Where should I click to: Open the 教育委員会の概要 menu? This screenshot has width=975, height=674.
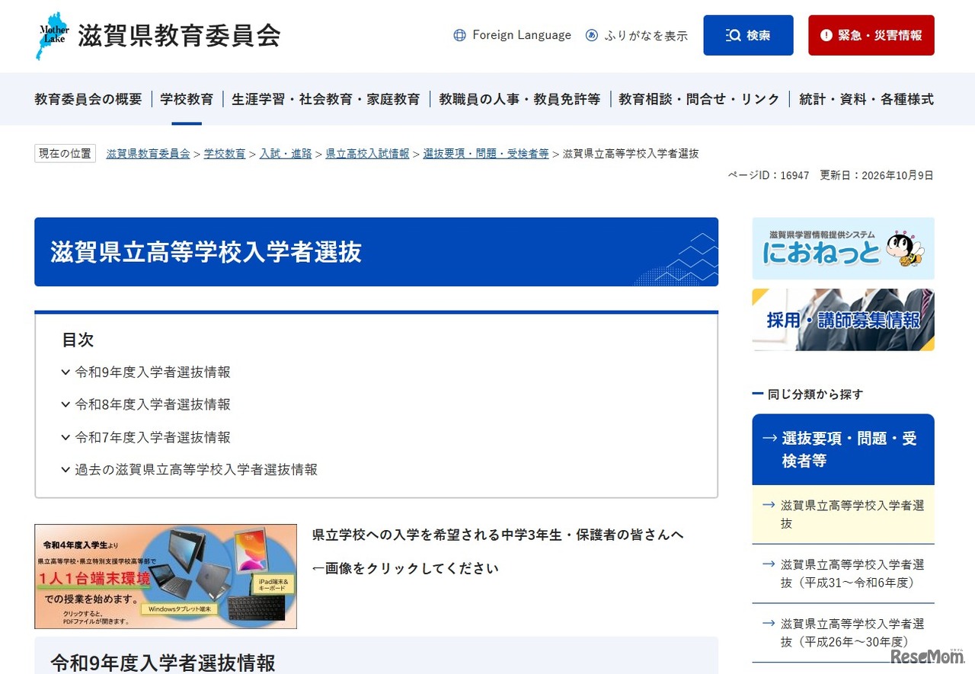pos(88,99)
